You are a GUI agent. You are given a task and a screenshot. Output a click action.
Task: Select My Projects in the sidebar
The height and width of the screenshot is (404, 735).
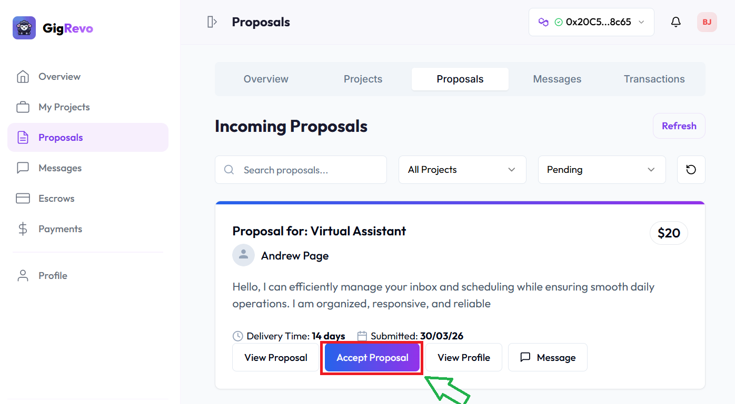[63, 107]
